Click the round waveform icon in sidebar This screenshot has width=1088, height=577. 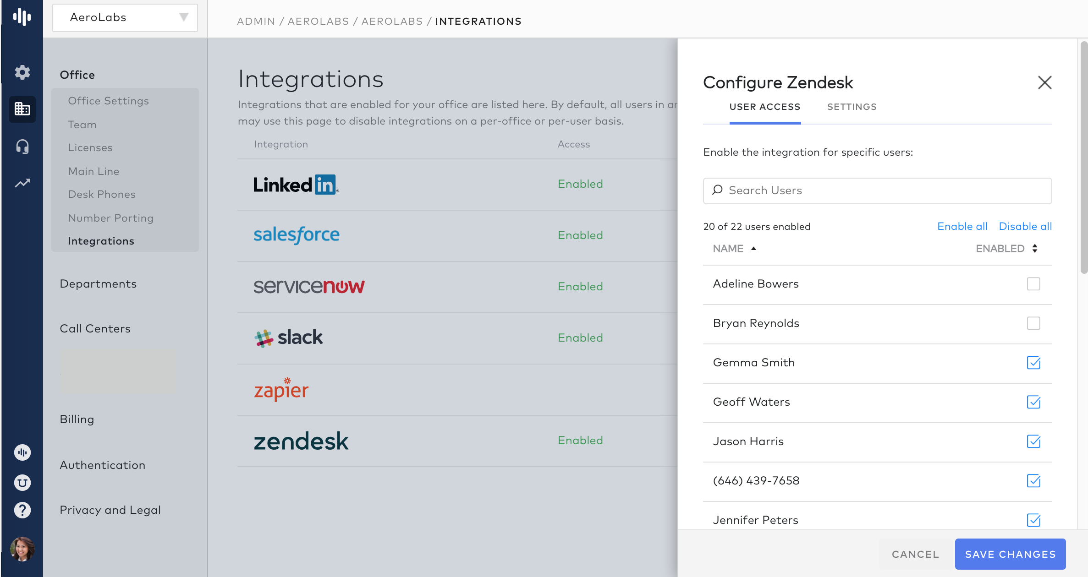click(22, 452)
